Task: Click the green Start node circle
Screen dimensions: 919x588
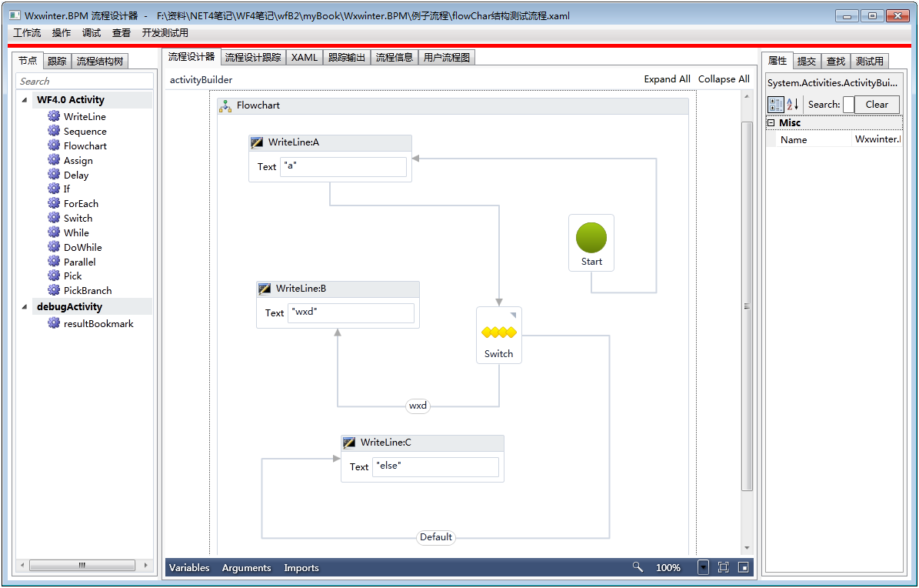Action: pyautogui.click(x=591, y=239)
